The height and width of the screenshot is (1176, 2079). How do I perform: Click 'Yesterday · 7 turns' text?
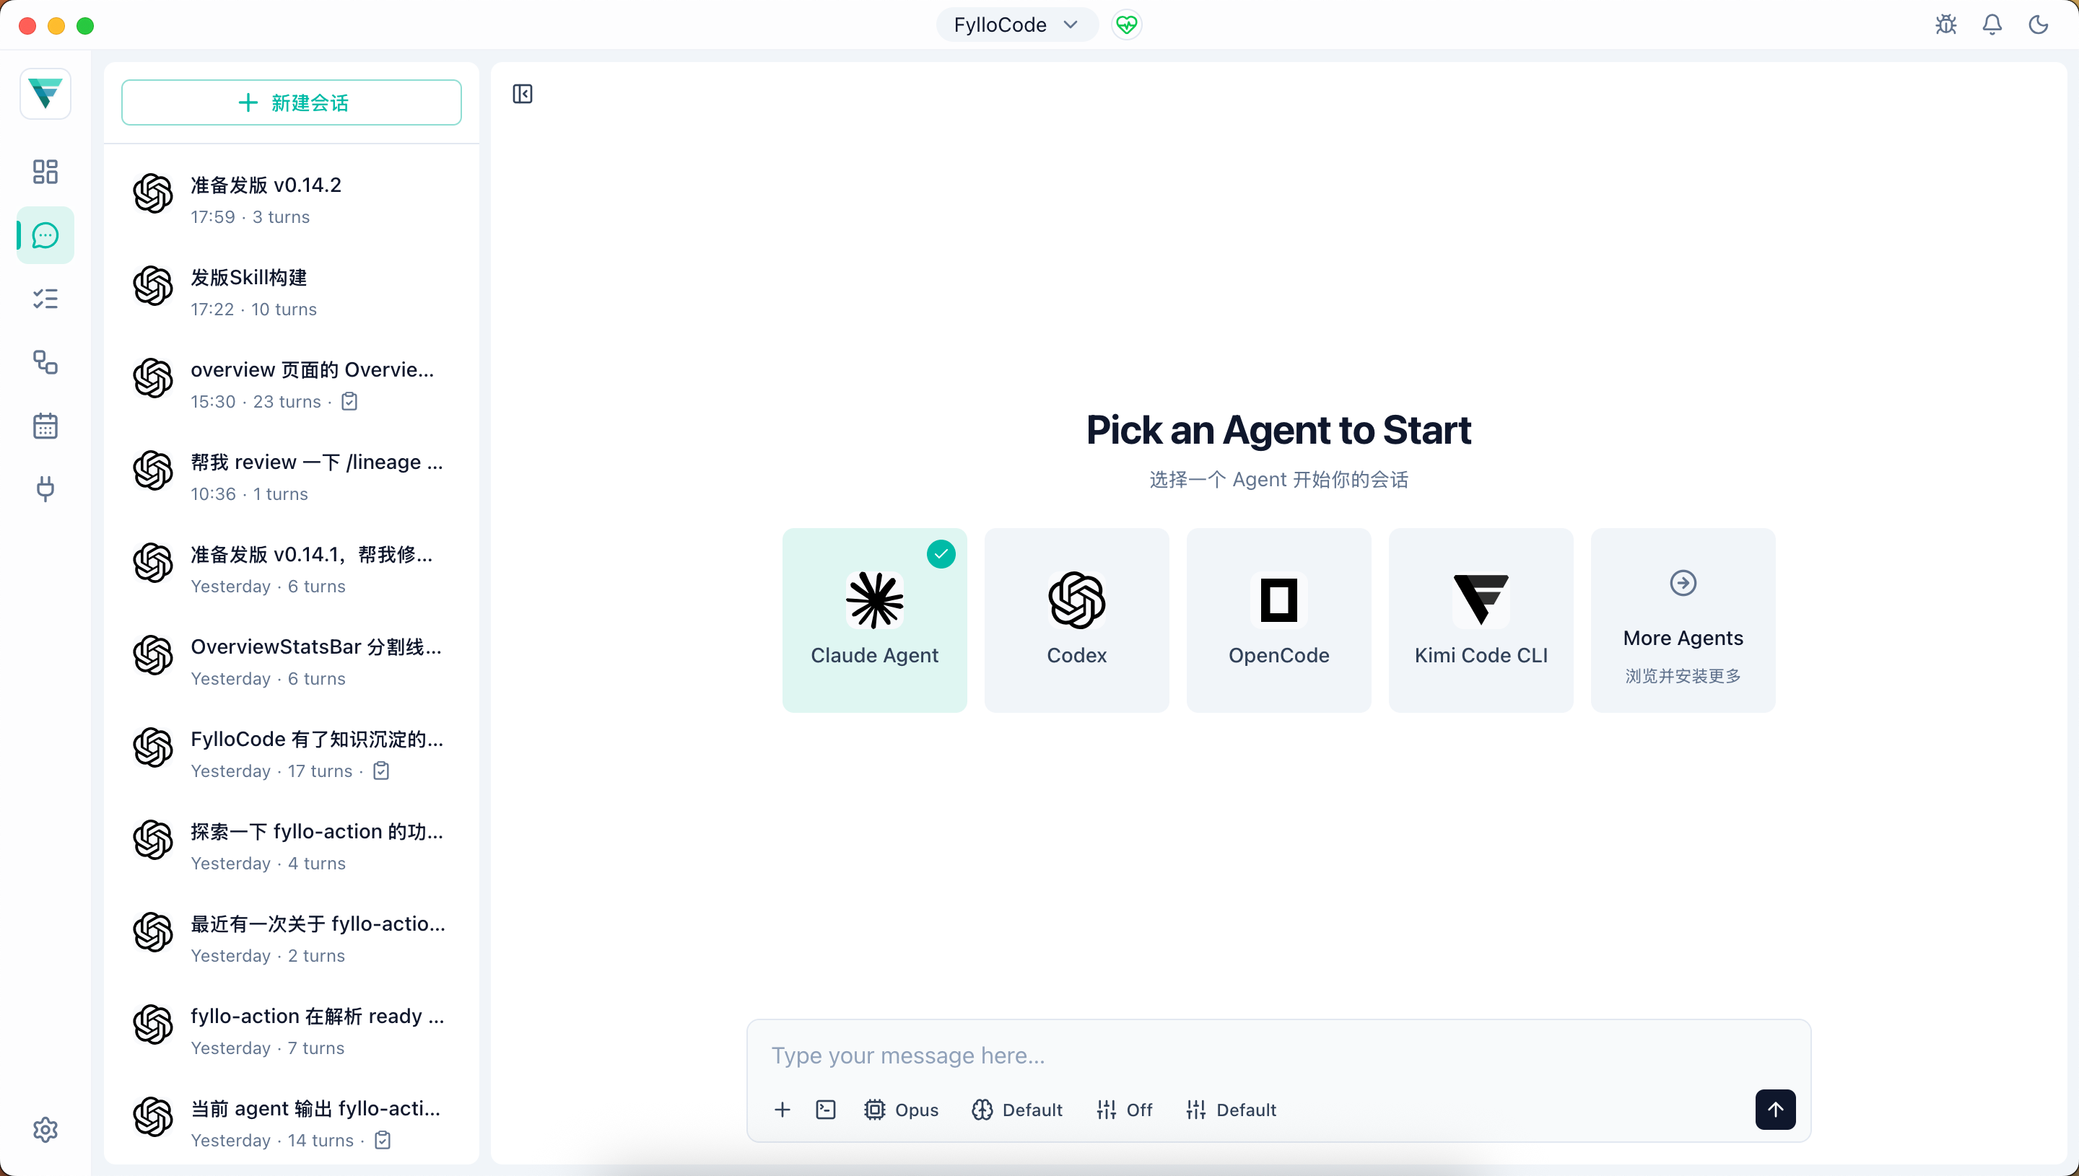click(x=267, y=1048)
